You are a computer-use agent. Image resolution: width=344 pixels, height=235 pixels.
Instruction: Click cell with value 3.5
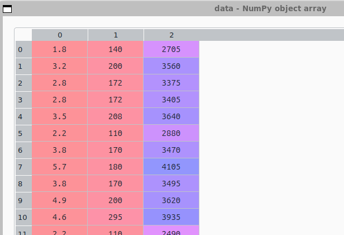pos(60,116)
